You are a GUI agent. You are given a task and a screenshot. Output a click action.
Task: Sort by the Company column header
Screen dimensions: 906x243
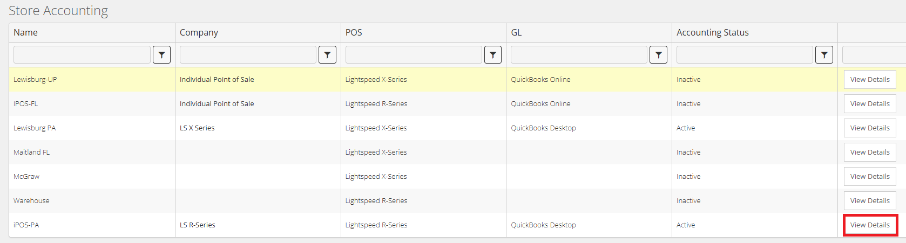click(x=199, y=32)
